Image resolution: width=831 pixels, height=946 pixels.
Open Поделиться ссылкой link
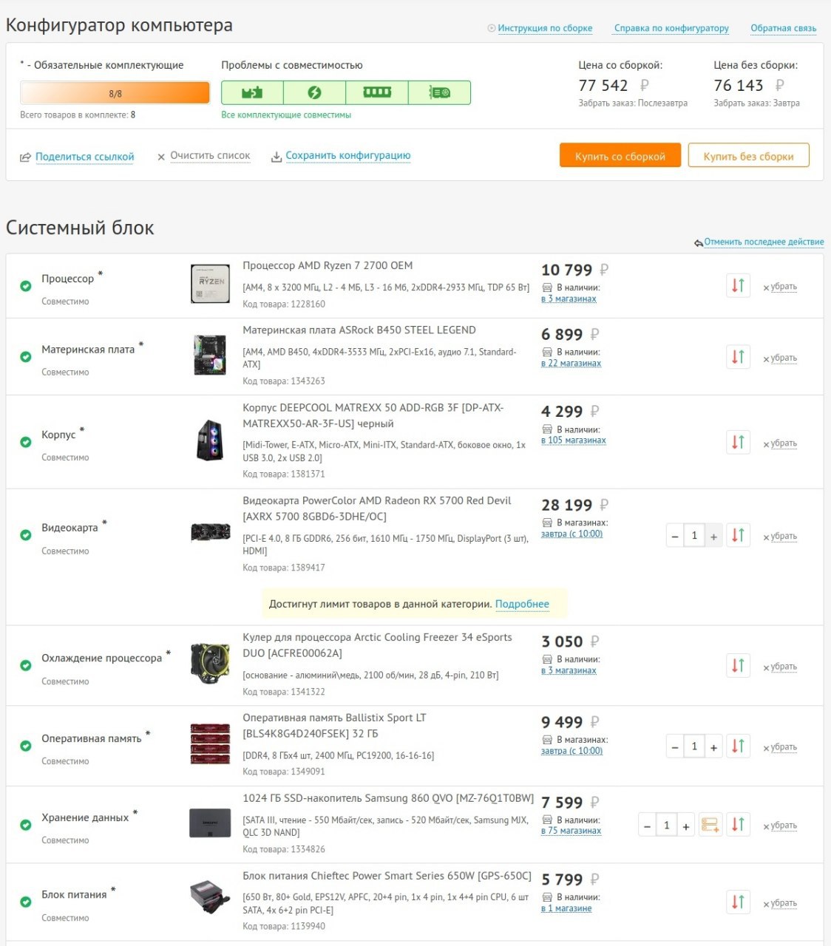84,157
